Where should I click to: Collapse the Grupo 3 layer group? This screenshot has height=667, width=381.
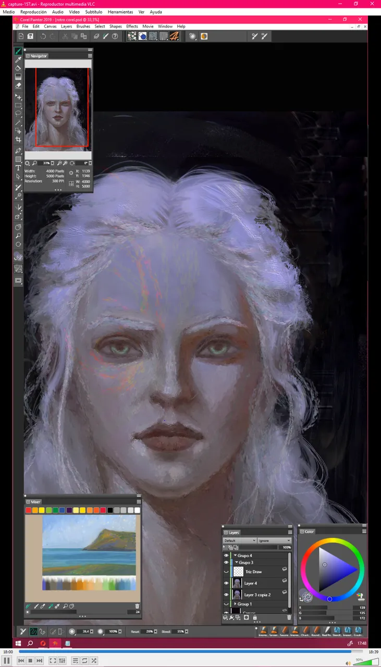click(x=237, y=562)
